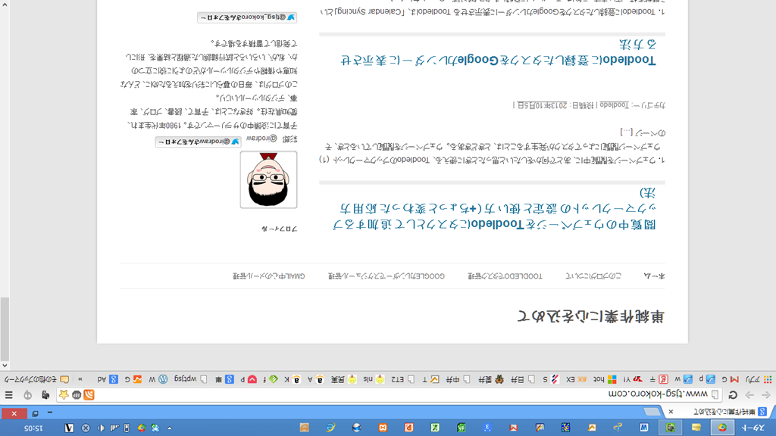Bookmark this page with the star icon

(64, 395)
